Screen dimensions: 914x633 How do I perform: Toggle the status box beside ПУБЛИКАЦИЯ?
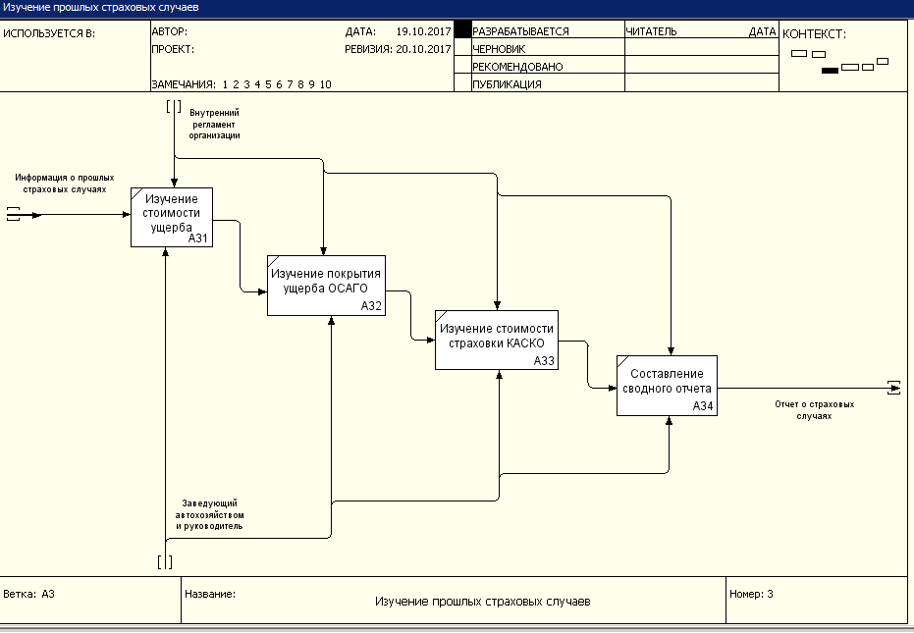click(x=462, y=82)
